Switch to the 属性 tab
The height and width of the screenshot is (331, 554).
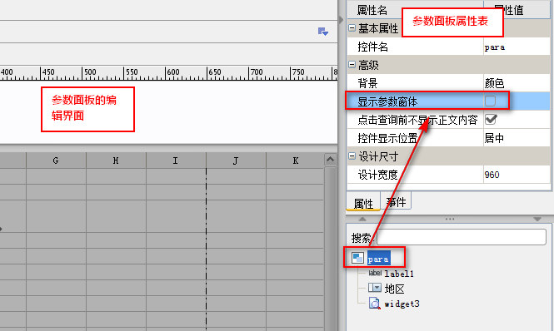pos(363,202)
